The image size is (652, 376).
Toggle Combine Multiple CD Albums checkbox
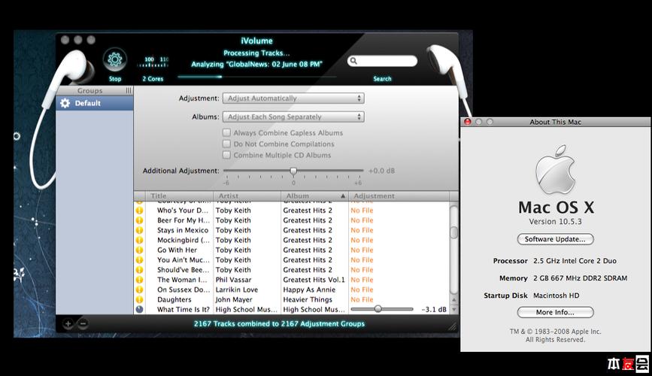click(x=226, y=155)
